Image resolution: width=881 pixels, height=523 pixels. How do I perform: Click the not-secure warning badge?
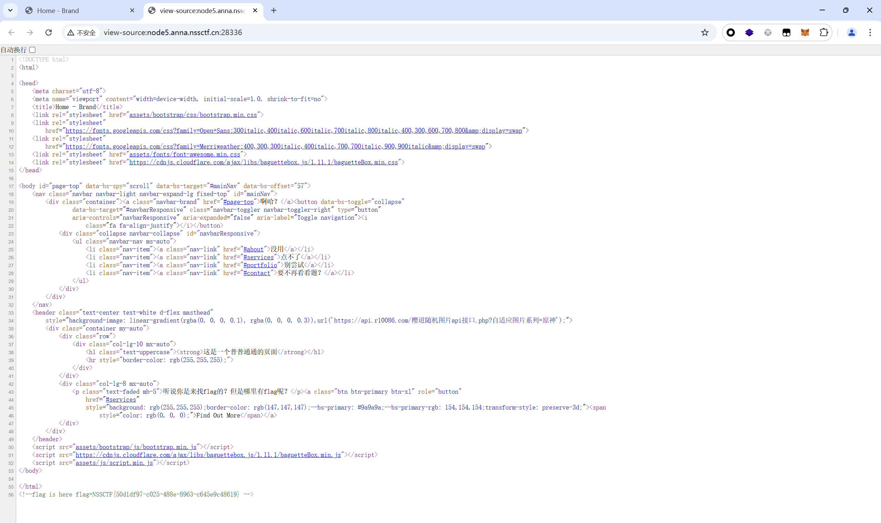click(x=82, y=32)
